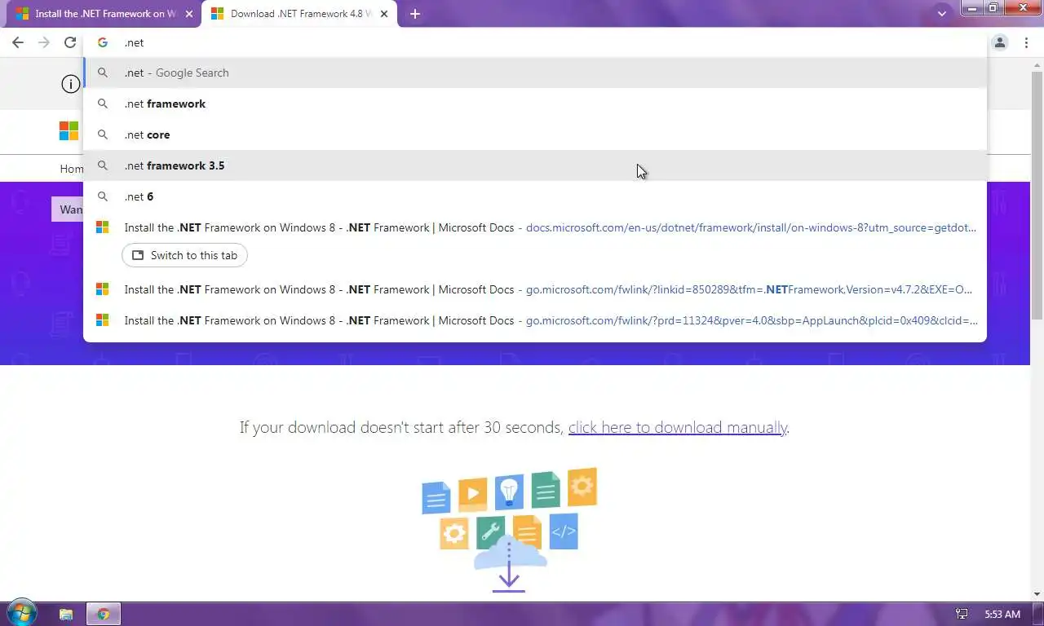The width and height of the screenshot is (1044, 626).
Task: Click the Chrome taskbar icon
Action: click(x=104, y=614)
